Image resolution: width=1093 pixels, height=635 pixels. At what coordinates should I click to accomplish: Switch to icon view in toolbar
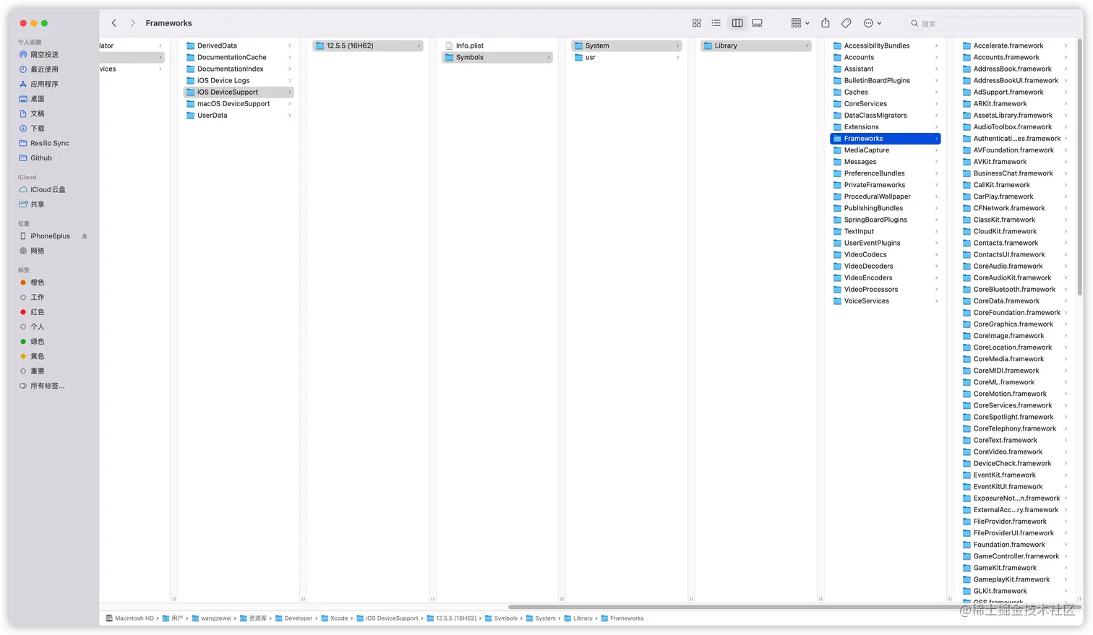(697, 23)
